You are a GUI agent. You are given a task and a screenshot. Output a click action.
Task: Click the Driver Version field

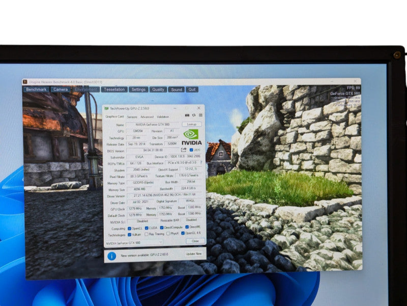point(164,195)
